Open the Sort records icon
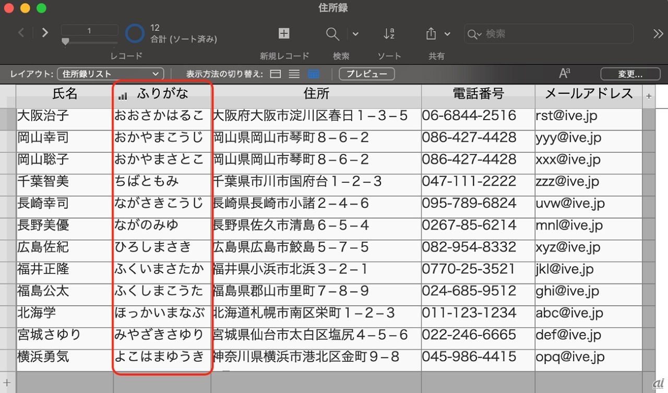Viewport: 668px width, 393px height. pos(389,34)
